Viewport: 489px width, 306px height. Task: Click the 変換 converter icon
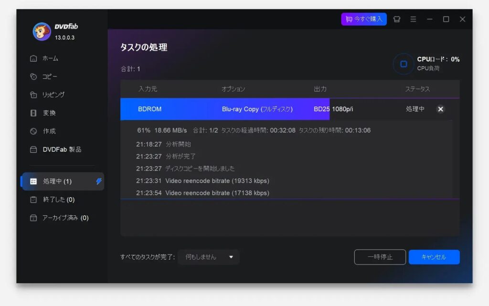(33, 113)
